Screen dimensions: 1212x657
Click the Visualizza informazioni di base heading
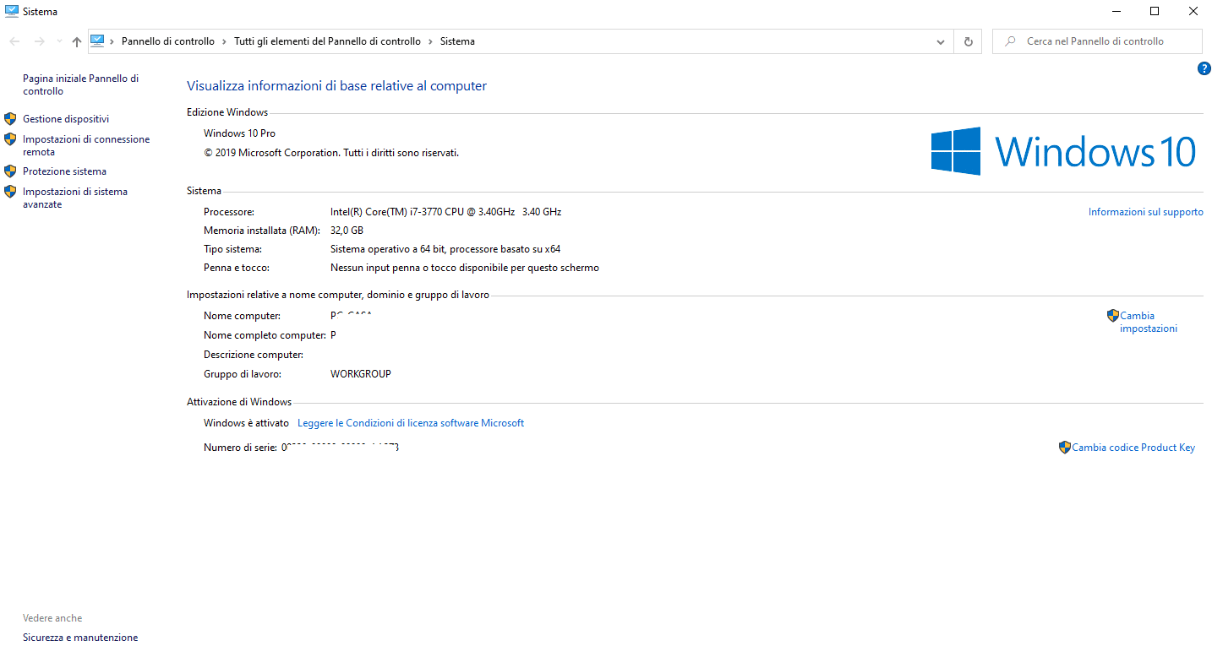336,85
